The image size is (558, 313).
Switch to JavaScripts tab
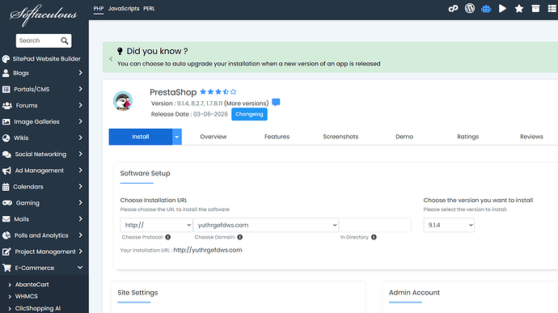coord(124,9)
